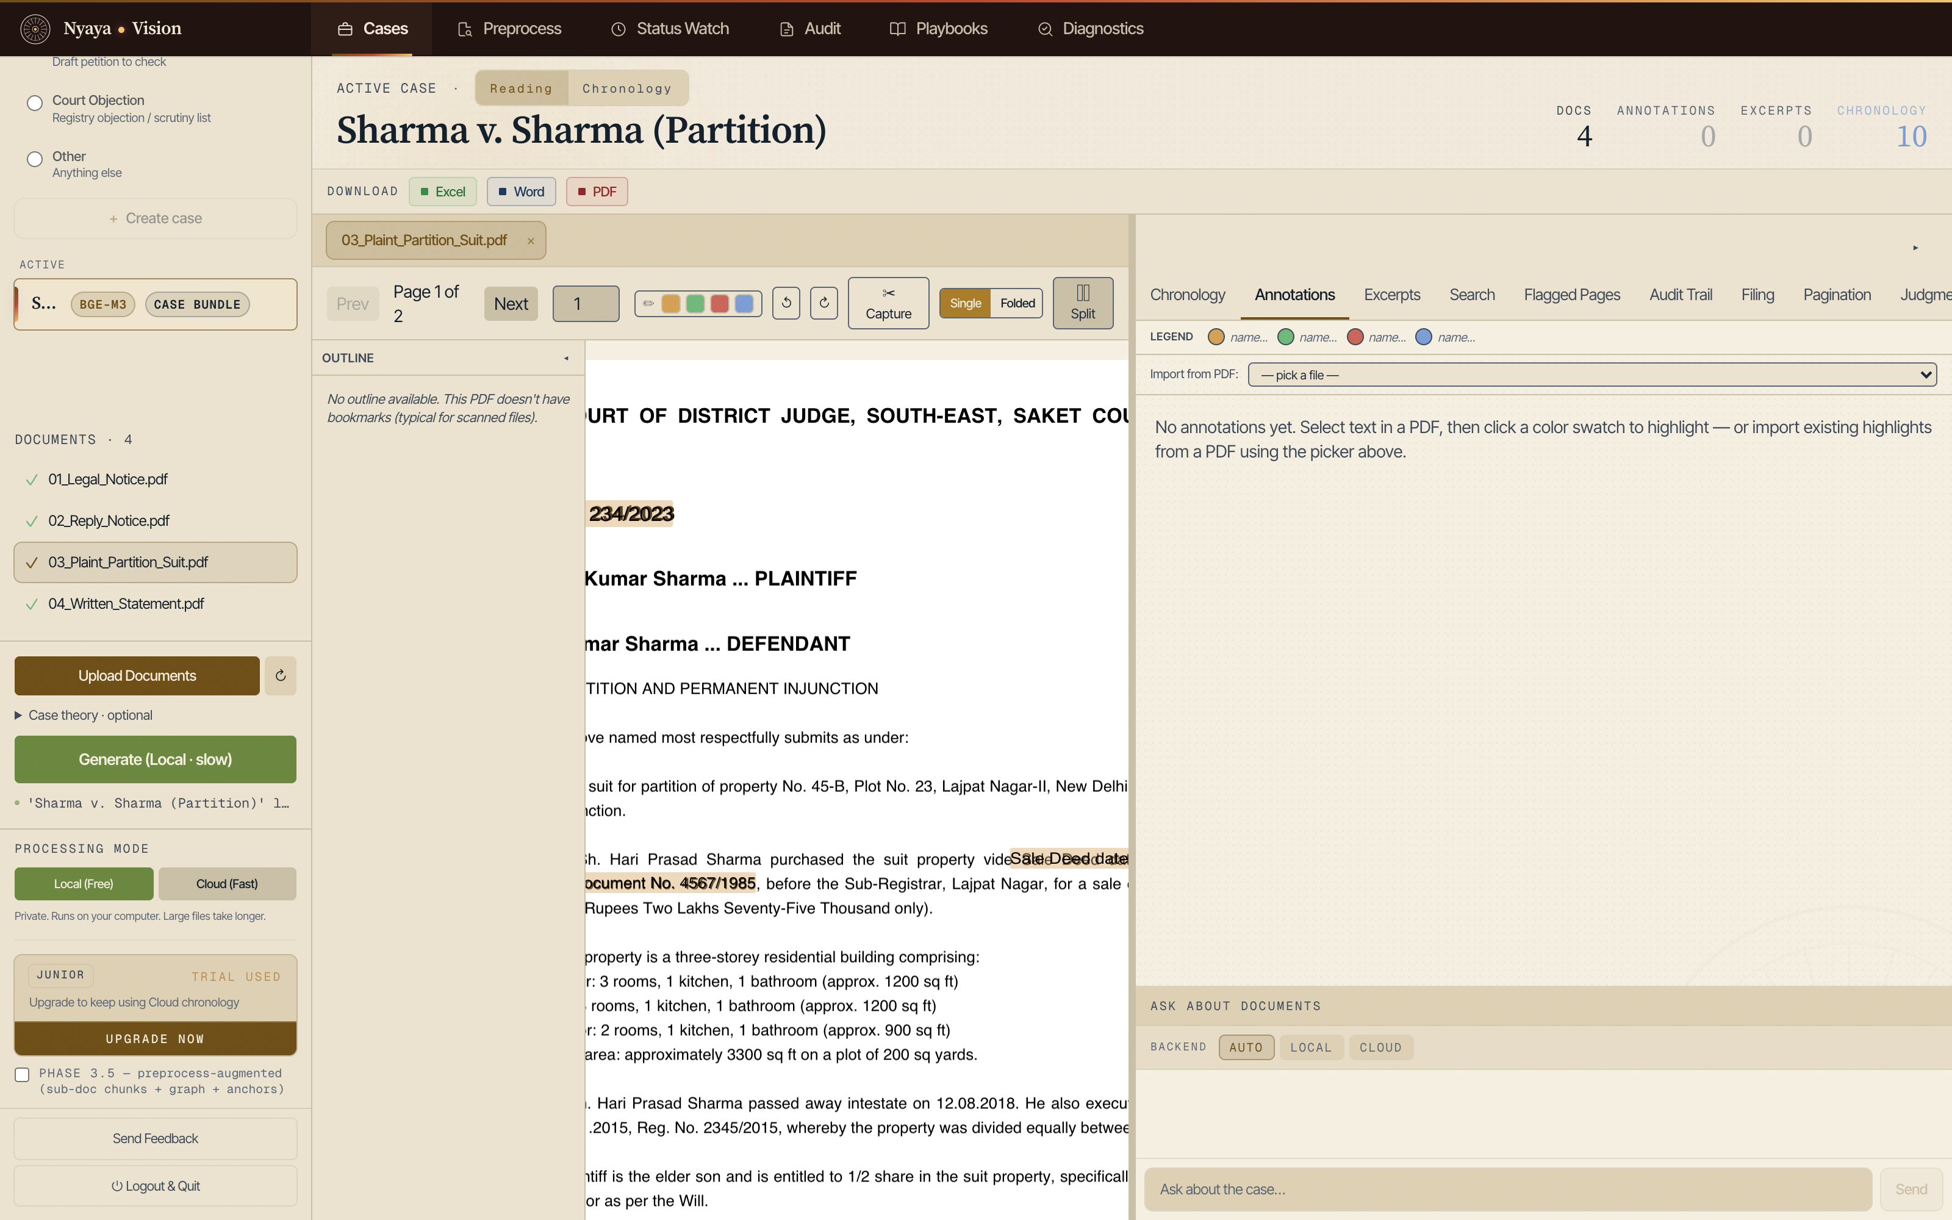This screenshot has width=1952, height=1220.
Task: Open the Preprocess nav tab
Action: coord(509,29)
